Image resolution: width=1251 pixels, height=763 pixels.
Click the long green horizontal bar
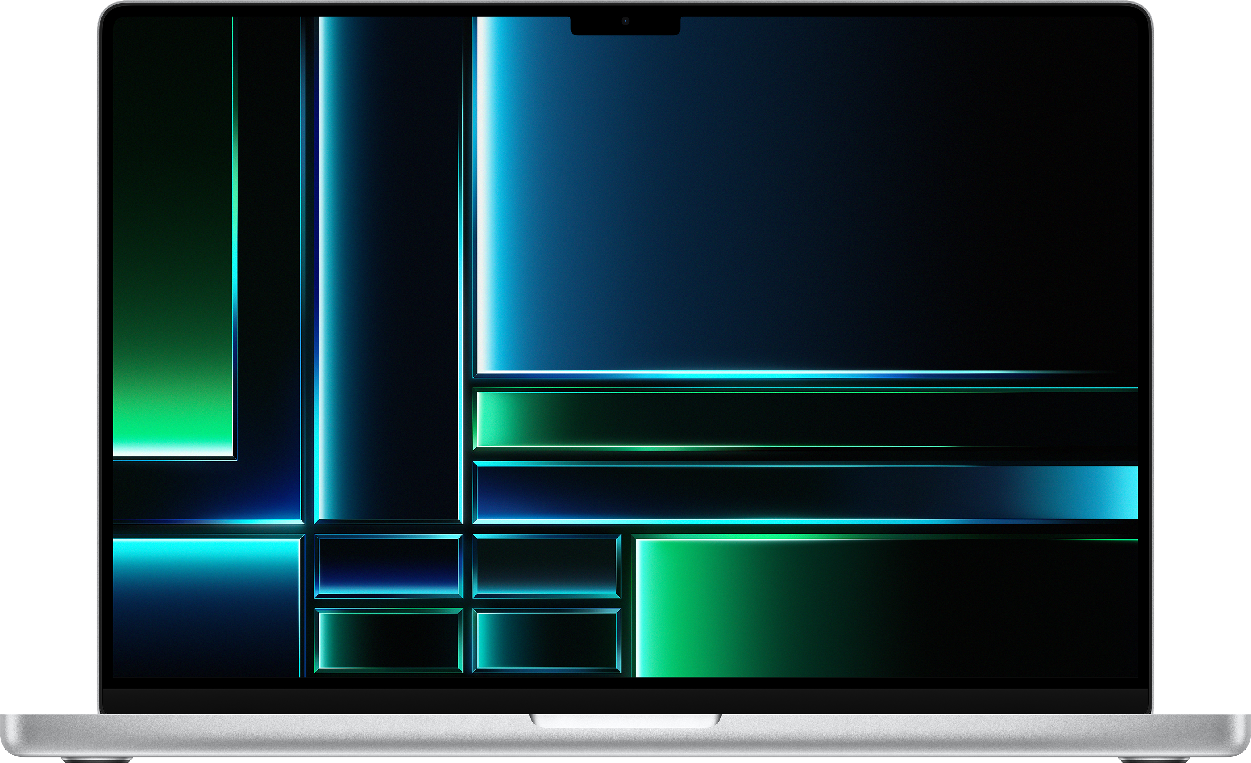805,420
